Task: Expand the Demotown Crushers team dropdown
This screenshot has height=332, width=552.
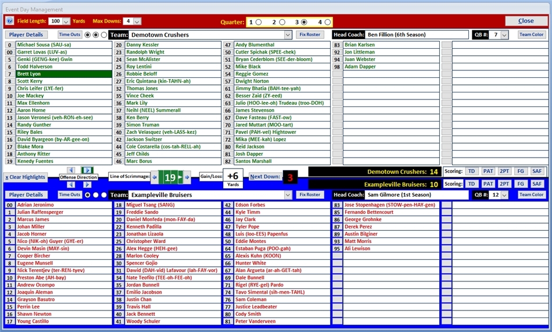Action: [x=288, y=35]
